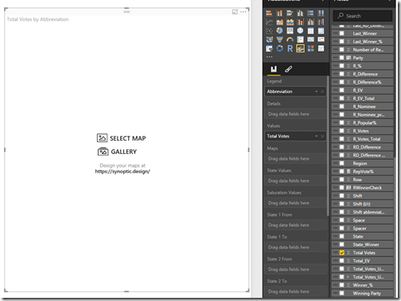Select the Map globe visualization
Viewport: 401px width, 301px height.
300,31
